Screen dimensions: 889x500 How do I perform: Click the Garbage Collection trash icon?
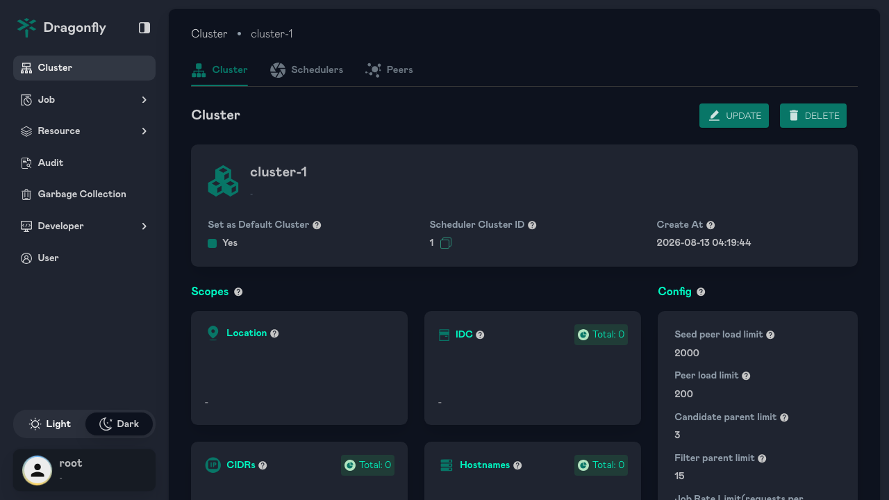[x=26, y=194]
